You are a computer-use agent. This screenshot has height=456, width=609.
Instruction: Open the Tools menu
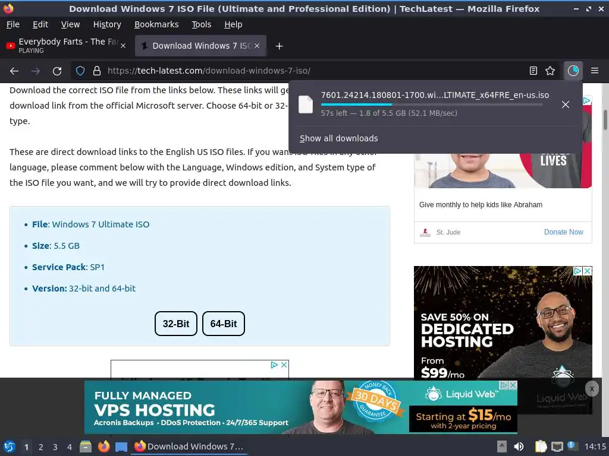[x=201, y=24]
